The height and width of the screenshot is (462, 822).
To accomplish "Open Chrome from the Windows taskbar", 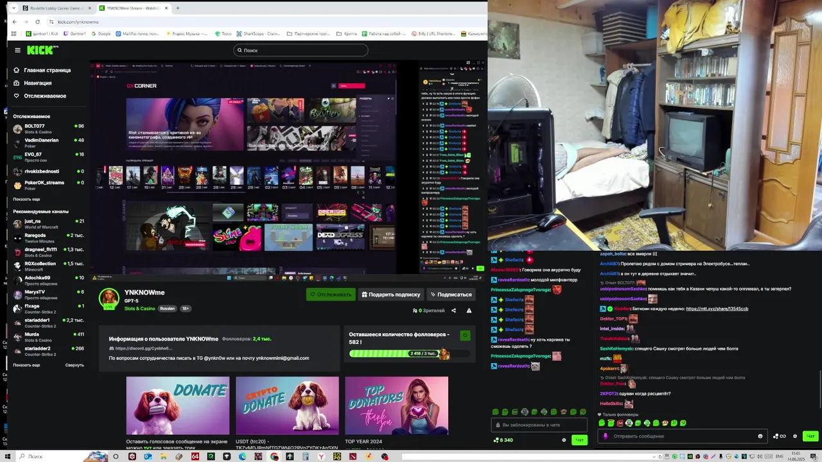I will pyautogui.click(x=274, y=456).
